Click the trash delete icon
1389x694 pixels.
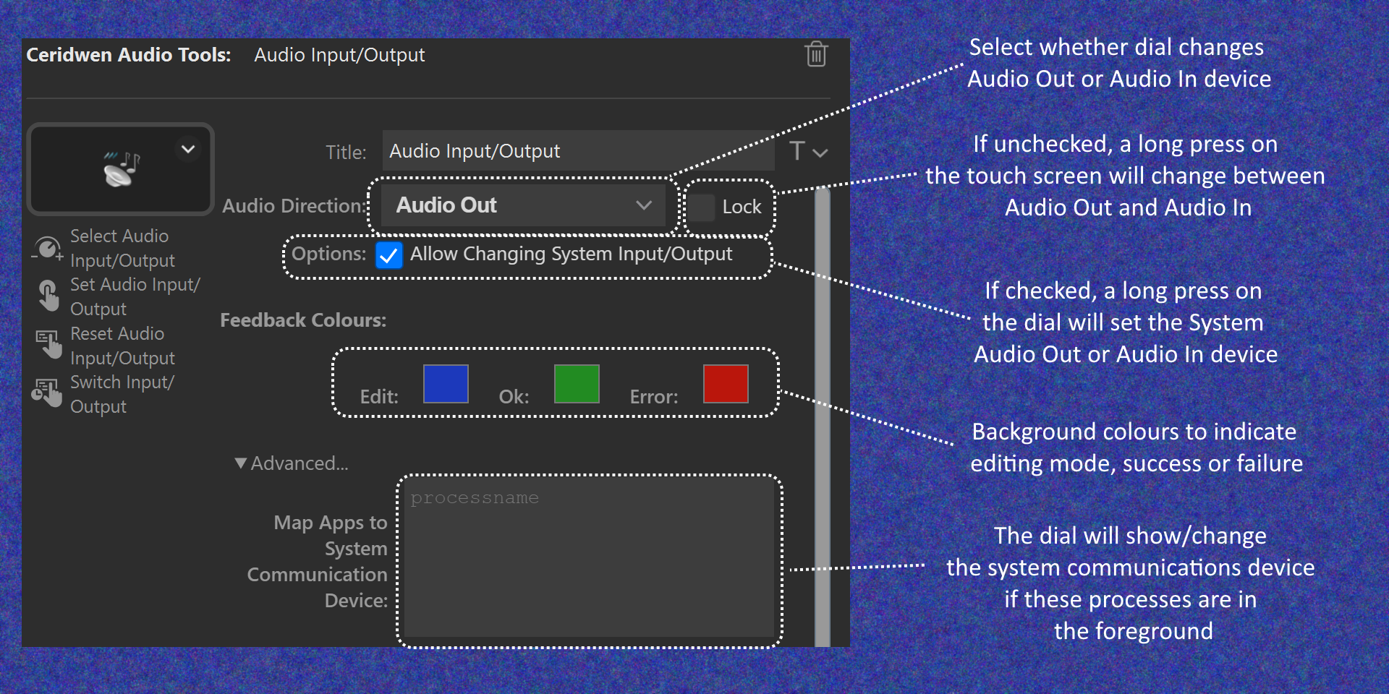point(816,54)
